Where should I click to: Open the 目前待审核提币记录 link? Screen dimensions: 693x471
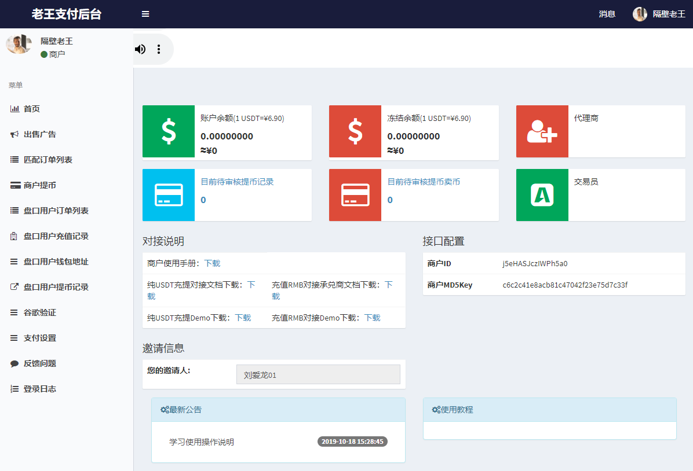tap(237, 182)
